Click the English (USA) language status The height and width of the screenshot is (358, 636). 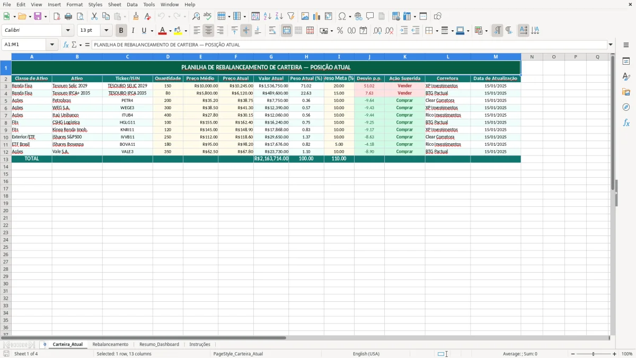coord(366,354)
